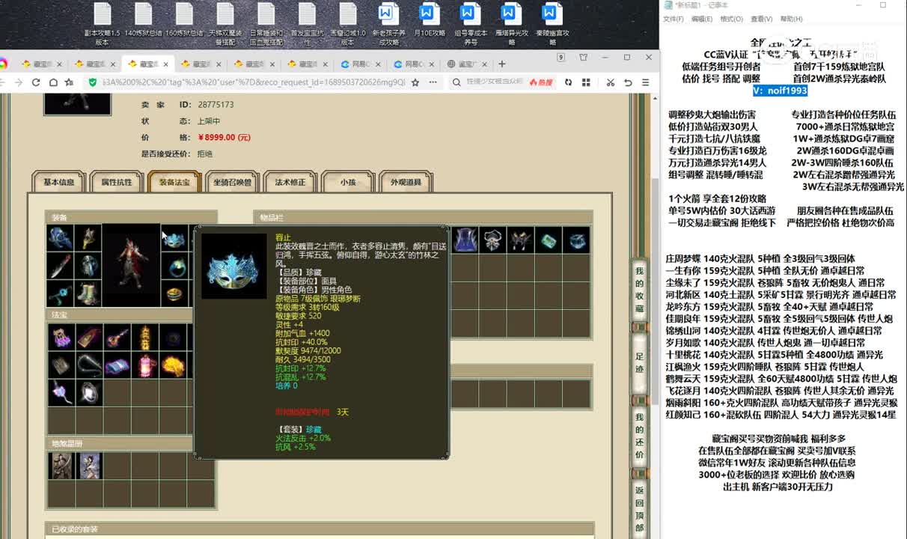Viewport: 907px width, 539px height.
Task: Open the 查看(V) menu in Notepad
Action: click(x=762, y=19)
